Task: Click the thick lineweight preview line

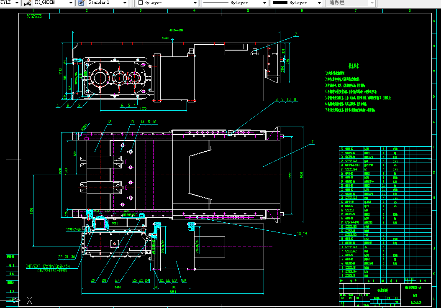Action: click(x=280, y=3)
